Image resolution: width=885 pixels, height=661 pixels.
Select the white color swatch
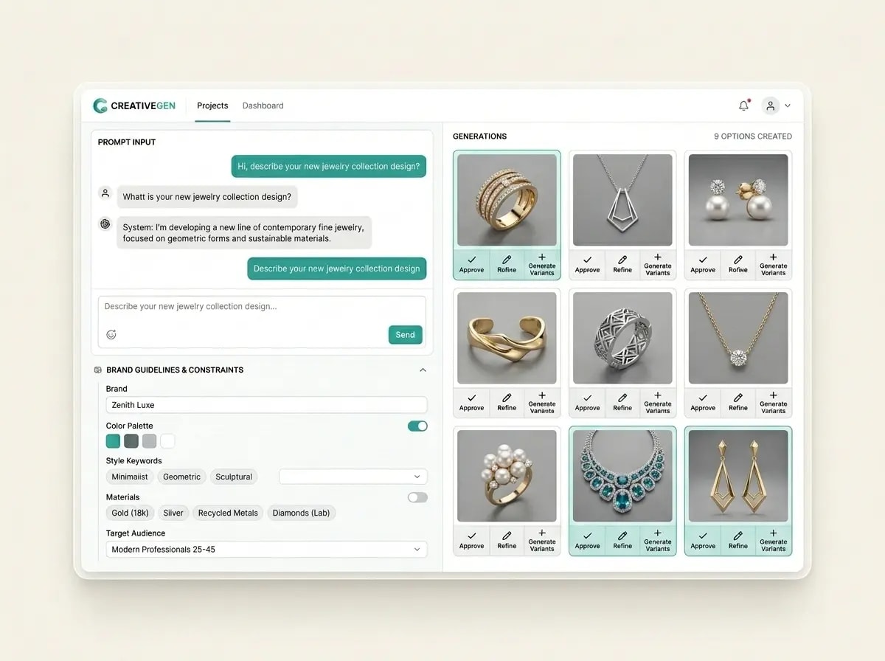(x=167, y=441)
